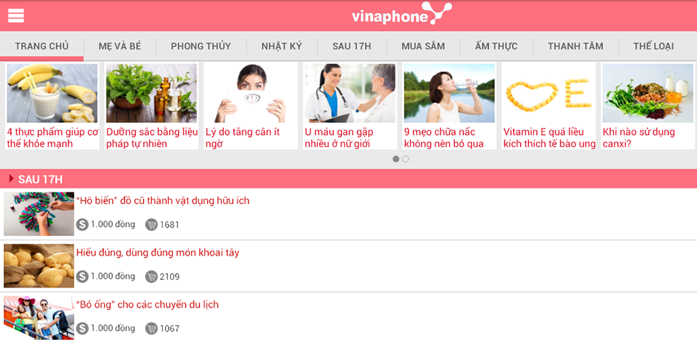Select the first carousel page dot
This screenshot has height=340, width=697.
[395, 159]
